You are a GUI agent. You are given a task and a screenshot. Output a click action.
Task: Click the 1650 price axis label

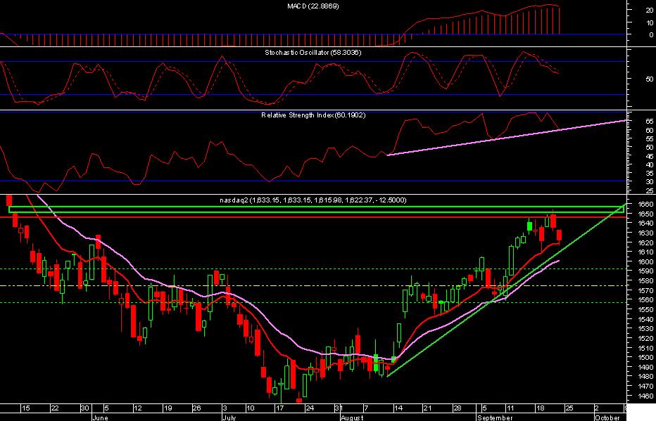point(647,214)
